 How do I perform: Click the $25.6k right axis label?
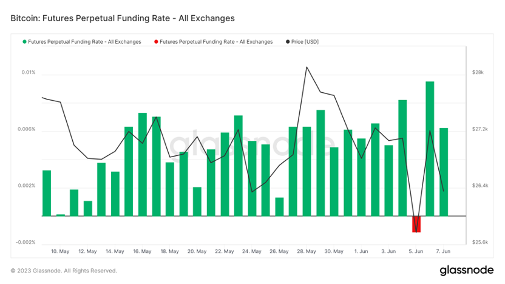(480, 242)
